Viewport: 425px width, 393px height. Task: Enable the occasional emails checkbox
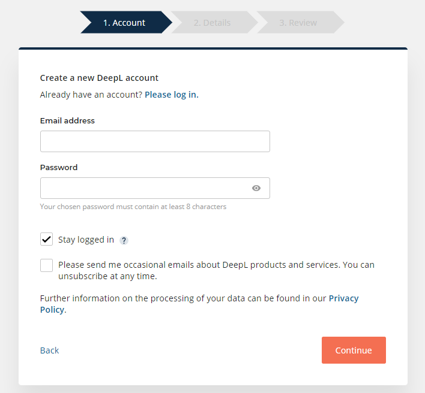click(x=47, y=265)
